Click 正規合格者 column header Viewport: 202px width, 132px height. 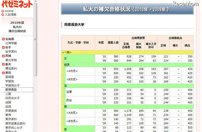pyautogui.click(x=126, y=46)
